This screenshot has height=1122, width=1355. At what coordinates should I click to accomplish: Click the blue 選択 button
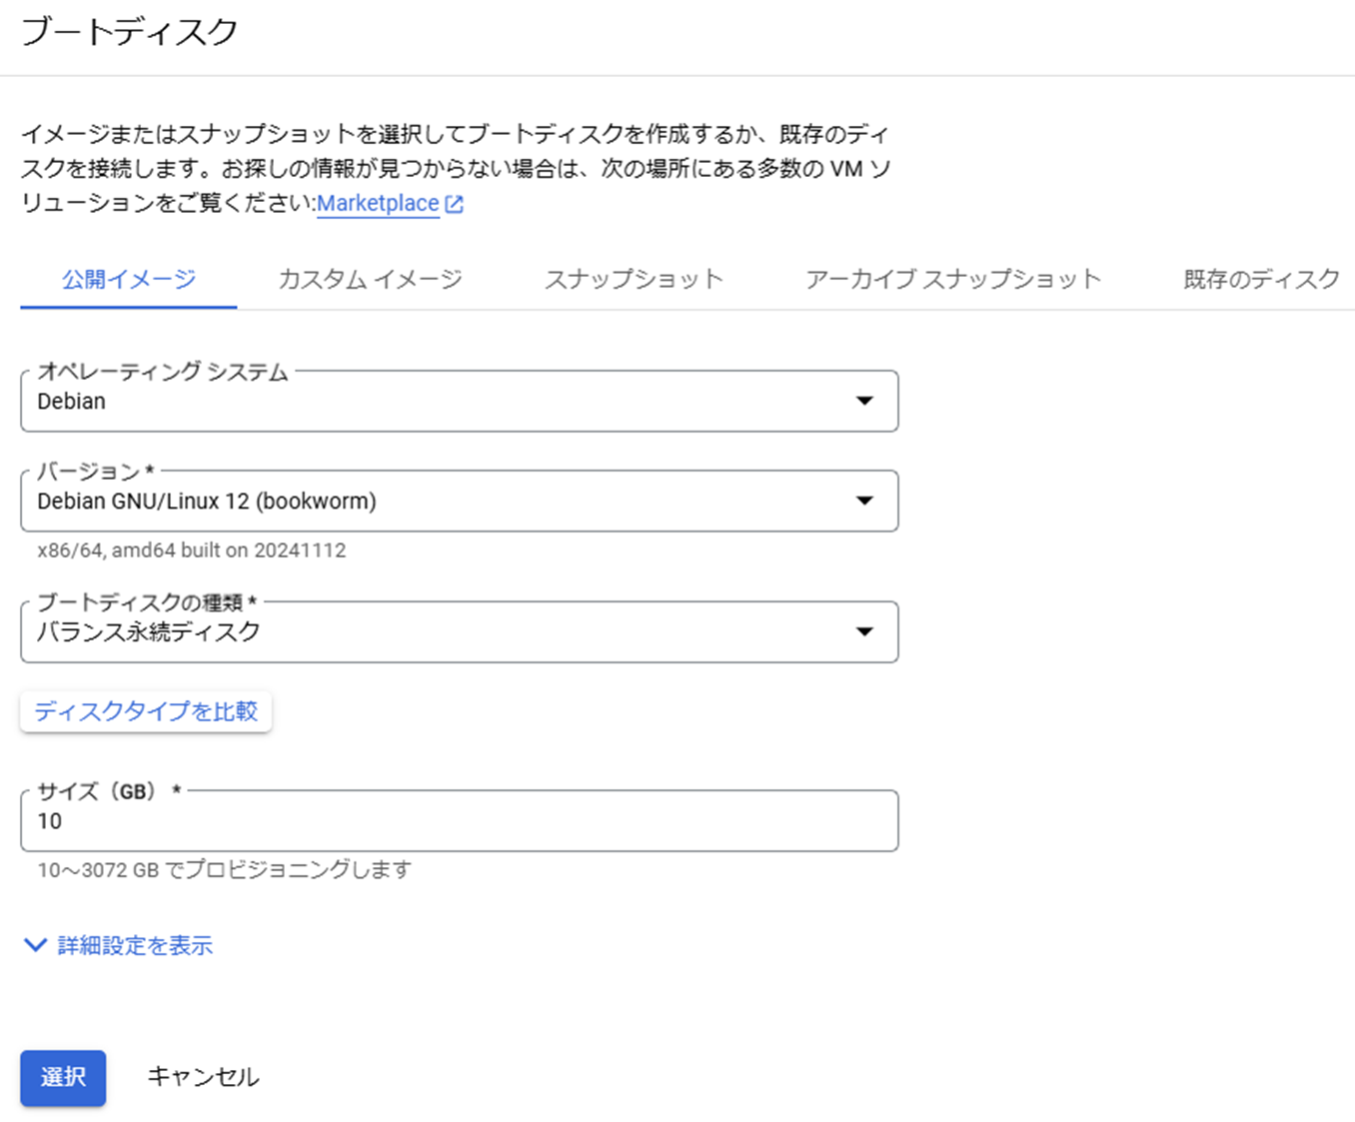(63, 1078)
